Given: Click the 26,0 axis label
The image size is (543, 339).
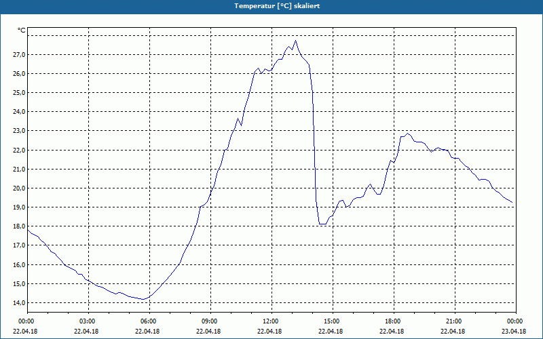Looking at the screenshot, I should (x=19, y=74).
